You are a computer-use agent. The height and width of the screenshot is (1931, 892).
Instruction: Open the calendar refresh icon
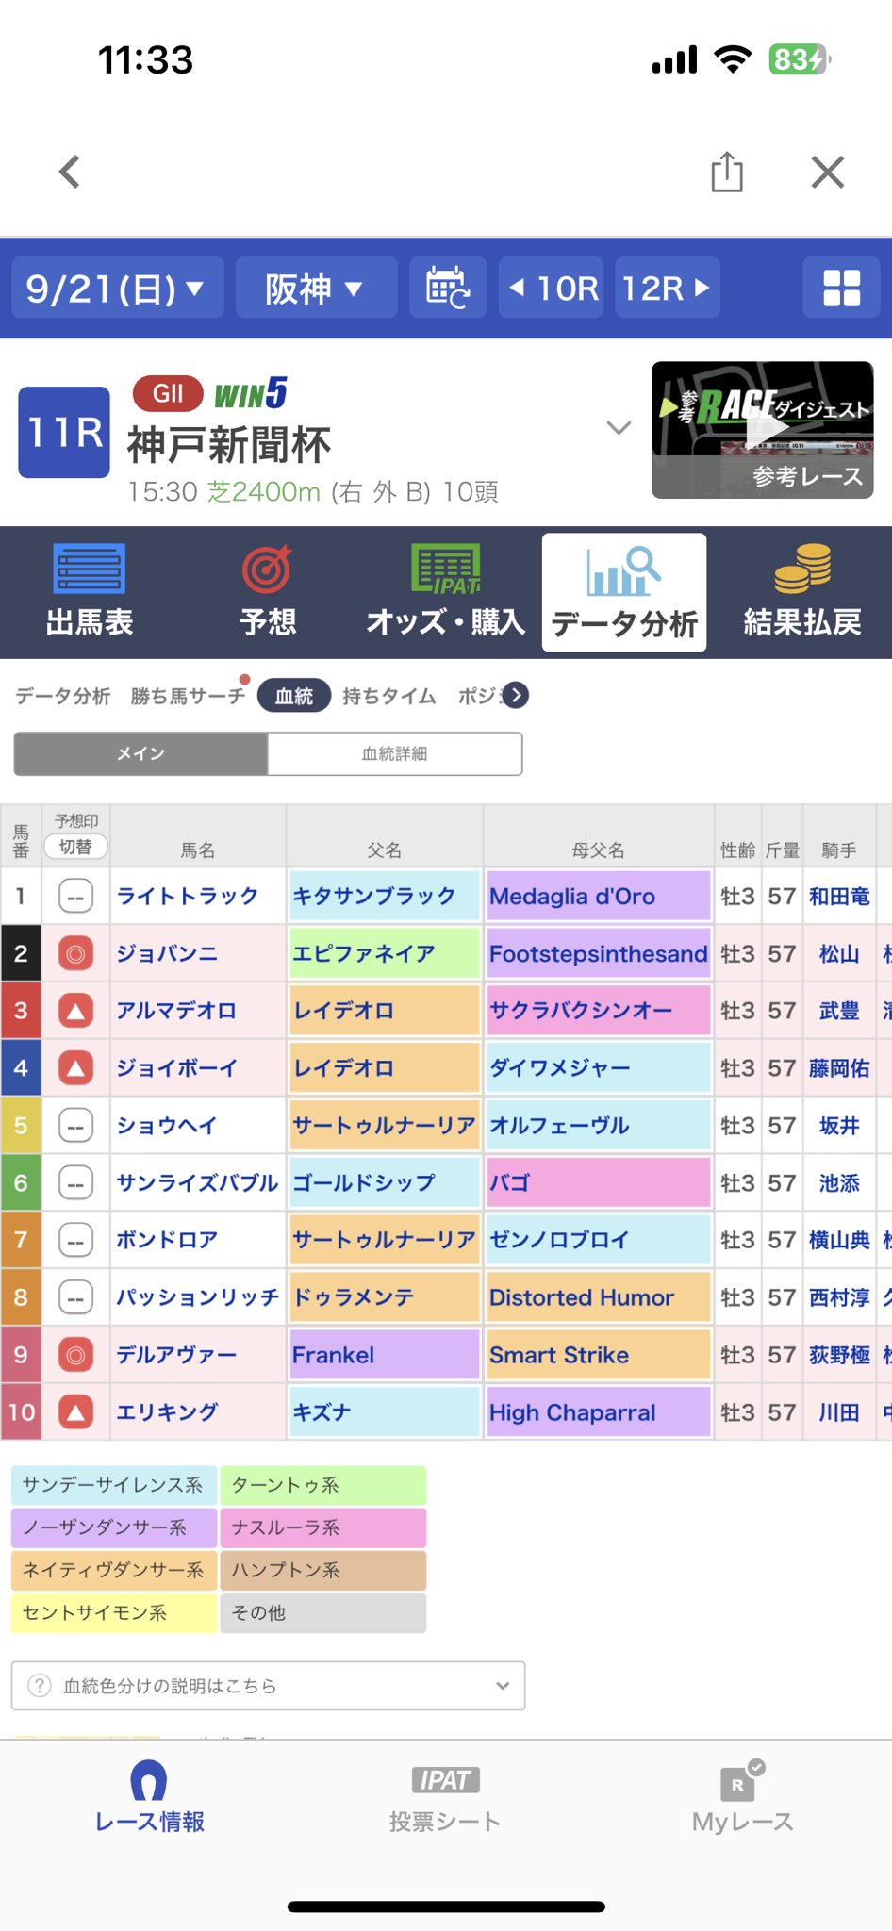pyautogui.click(x=449, y=288)
